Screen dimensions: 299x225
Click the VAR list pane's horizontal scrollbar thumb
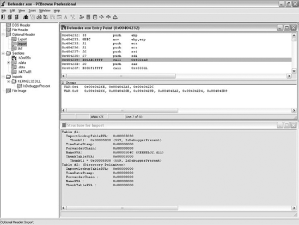(122, 110)
